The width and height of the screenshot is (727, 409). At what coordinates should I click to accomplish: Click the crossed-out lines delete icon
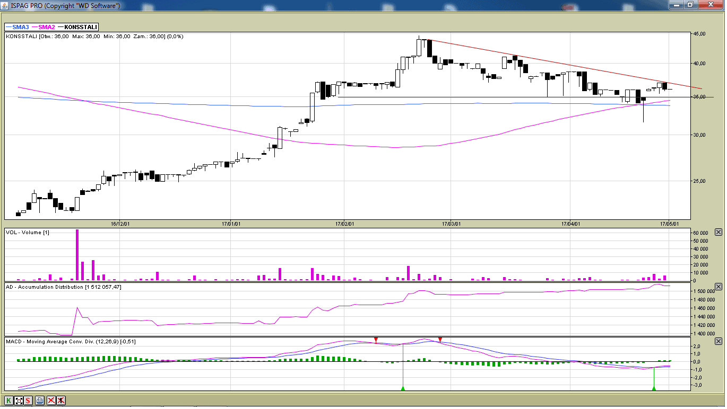pyautogui.click(x=51, y=401)
